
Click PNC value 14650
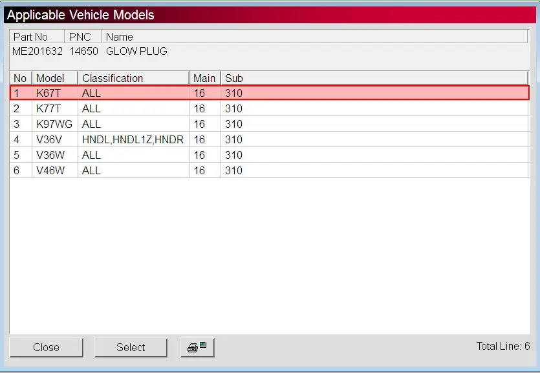(83, 51)
